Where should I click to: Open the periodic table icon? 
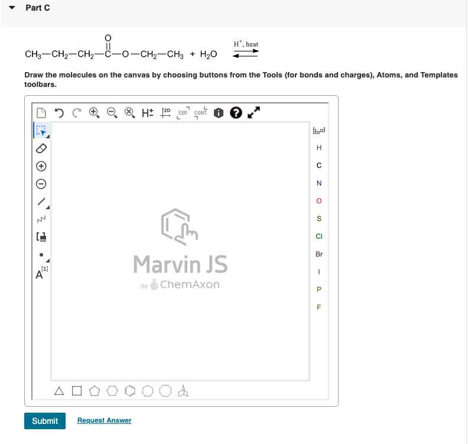(319, 131)
